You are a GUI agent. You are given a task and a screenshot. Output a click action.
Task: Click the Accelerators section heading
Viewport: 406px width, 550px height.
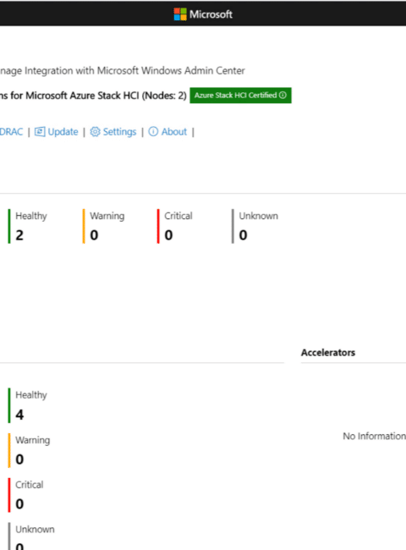[328, 353]
